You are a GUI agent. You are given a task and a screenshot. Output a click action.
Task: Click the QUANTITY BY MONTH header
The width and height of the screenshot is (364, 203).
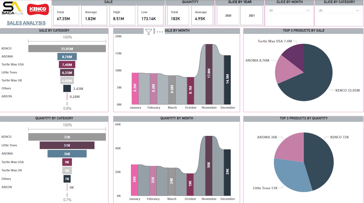pyautogui.click(x=176, y=119)
